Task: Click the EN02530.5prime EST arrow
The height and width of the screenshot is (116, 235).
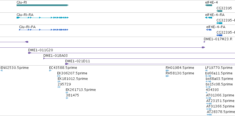Action: pyautogui.click(x=1, y=71)
